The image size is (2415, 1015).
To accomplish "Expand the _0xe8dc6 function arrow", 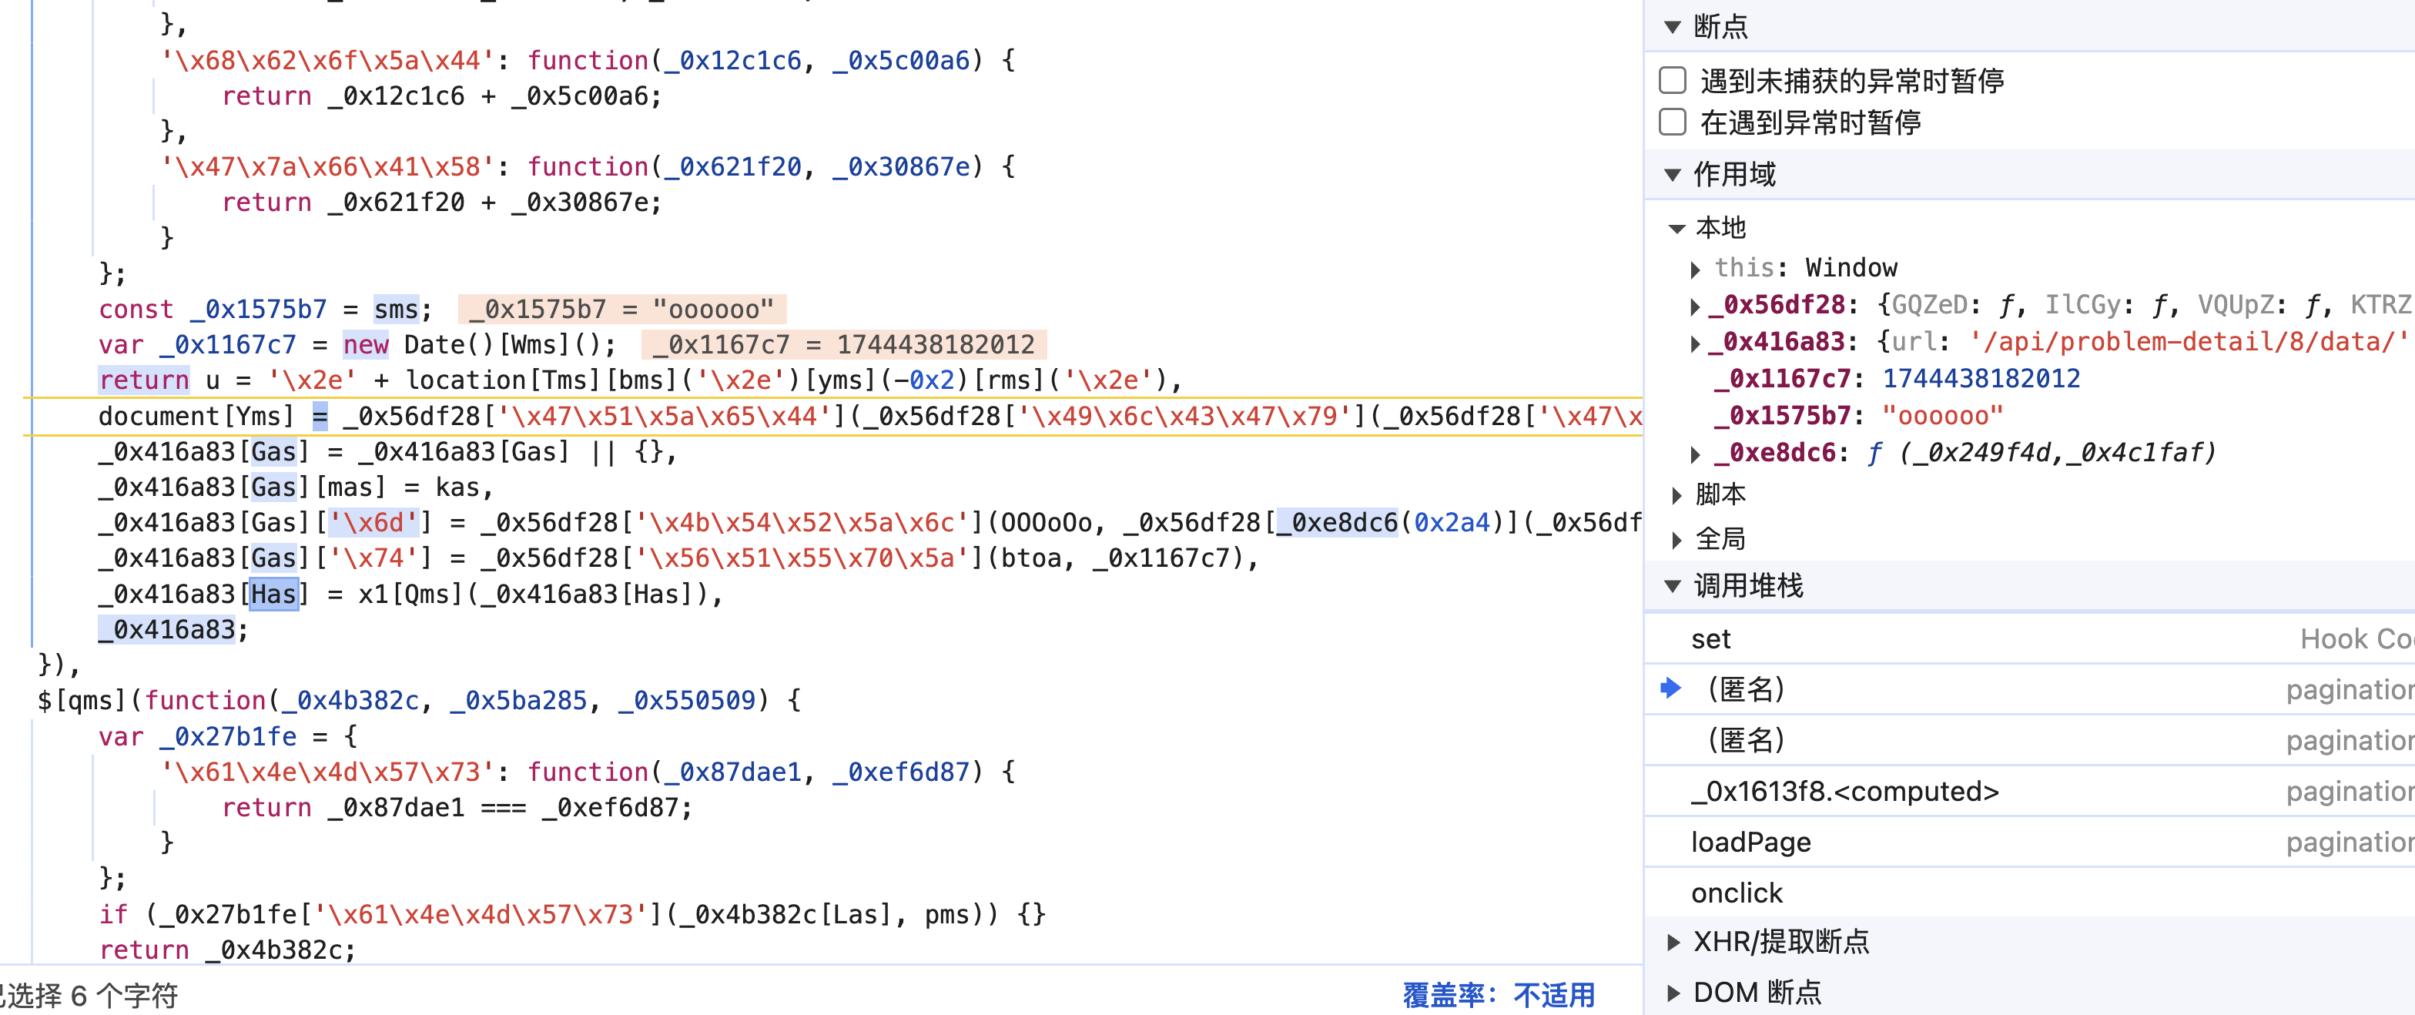I will point(1695,454).
